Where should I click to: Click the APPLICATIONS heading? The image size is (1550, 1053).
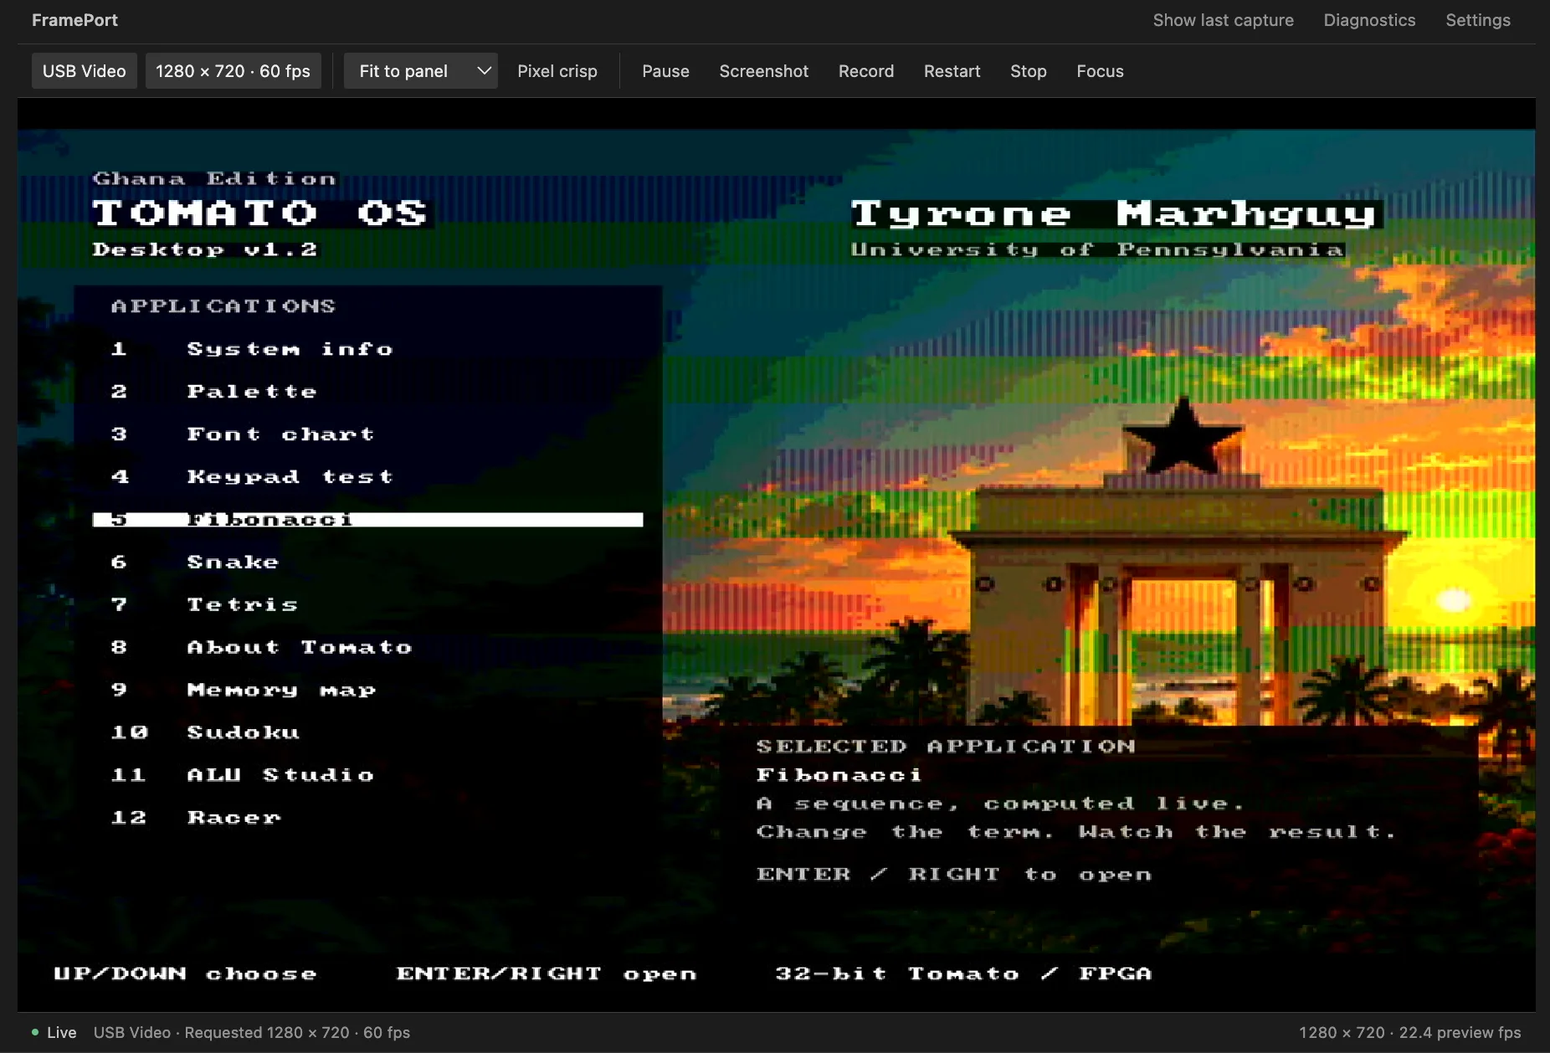point(223,306)
